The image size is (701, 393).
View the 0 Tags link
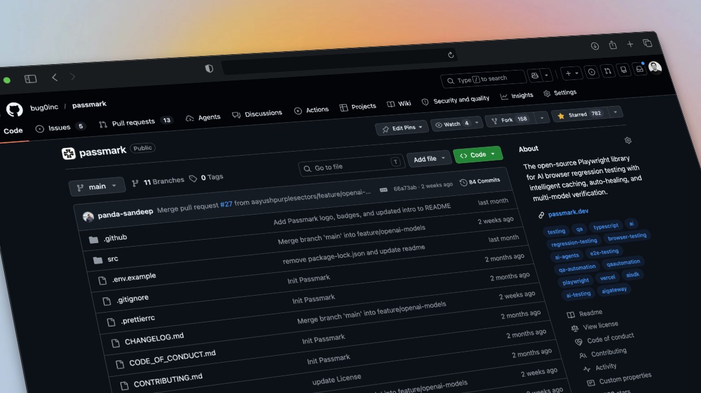206,177
